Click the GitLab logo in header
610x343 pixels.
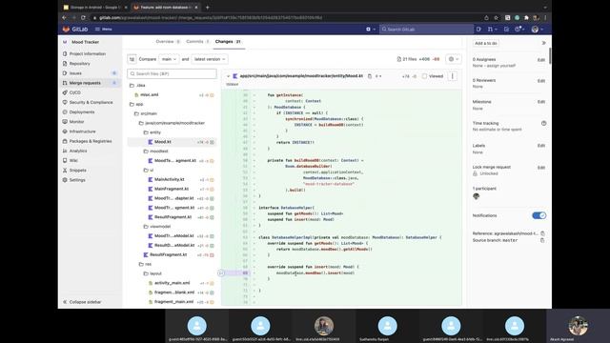(75, 30)
